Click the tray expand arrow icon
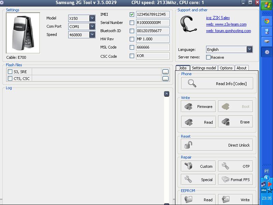The image size is (273, 205). click(267, 178)
